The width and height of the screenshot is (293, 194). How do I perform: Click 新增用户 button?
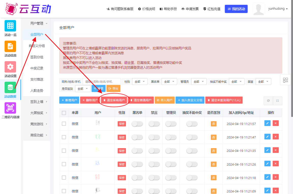pos(69,100)
